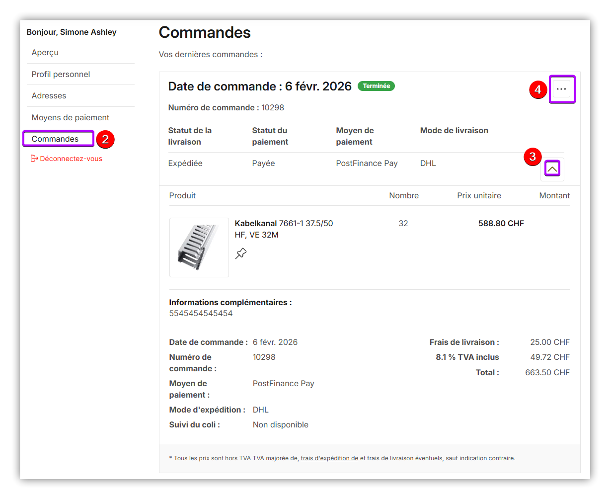Follow the frais d'expédition de link
Image resolution: width=610 pixels, height=499 pixels.
click(329, 458)
